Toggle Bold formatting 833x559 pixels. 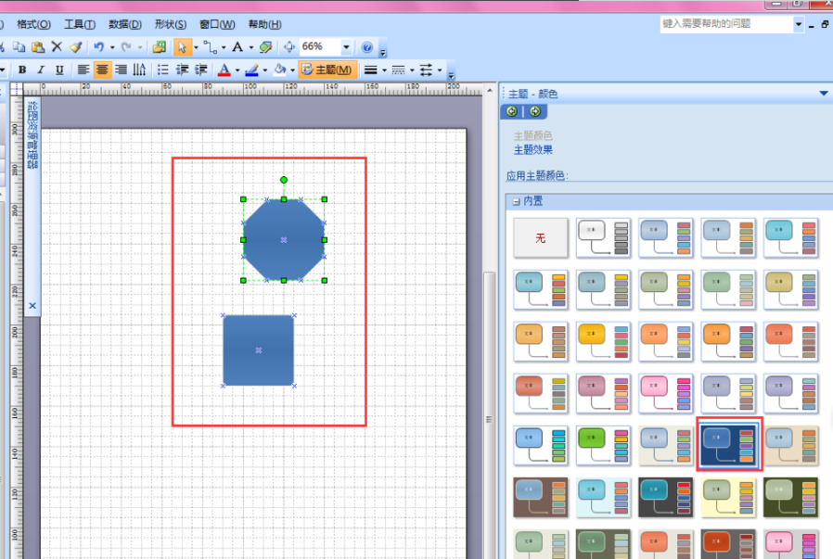[x=22, y=70]
